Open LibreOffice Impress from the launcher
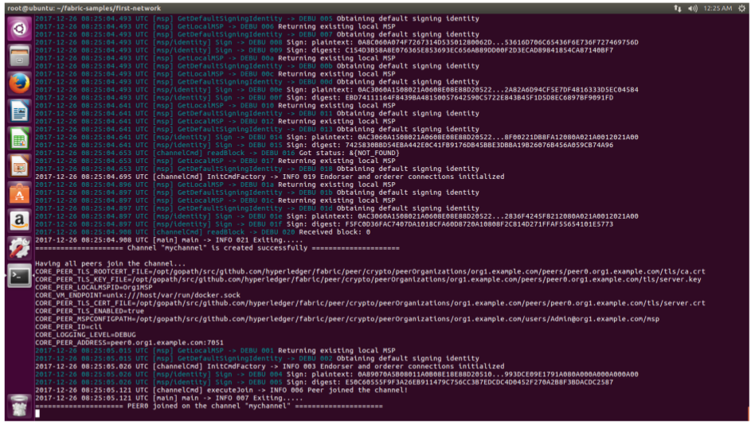Image resolution: width=755 pixels, height=424 pixels. click(19, 166)
